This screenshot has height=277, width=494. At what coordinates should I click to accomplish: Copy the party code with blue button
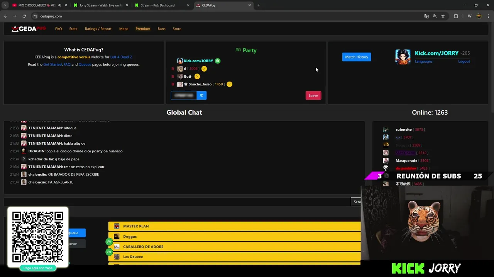201,95
